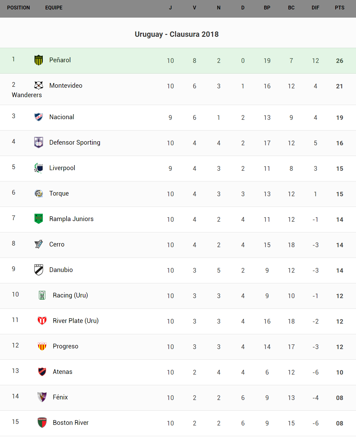Click the River Plate (Uru) badge

click(42, 320)
